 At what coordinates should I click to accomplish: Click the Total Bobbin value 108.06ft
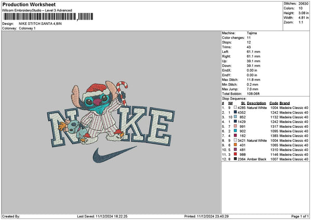point(253,94)
